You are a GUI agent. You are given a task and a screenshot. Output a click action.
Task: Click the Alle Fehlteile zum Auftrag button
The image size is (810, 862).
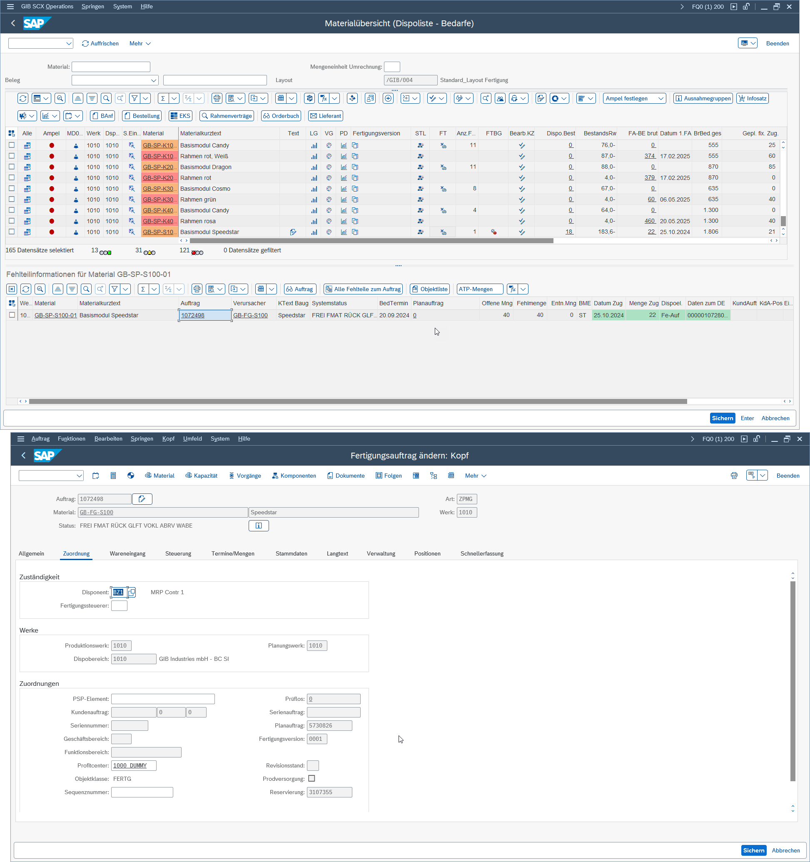363,289
